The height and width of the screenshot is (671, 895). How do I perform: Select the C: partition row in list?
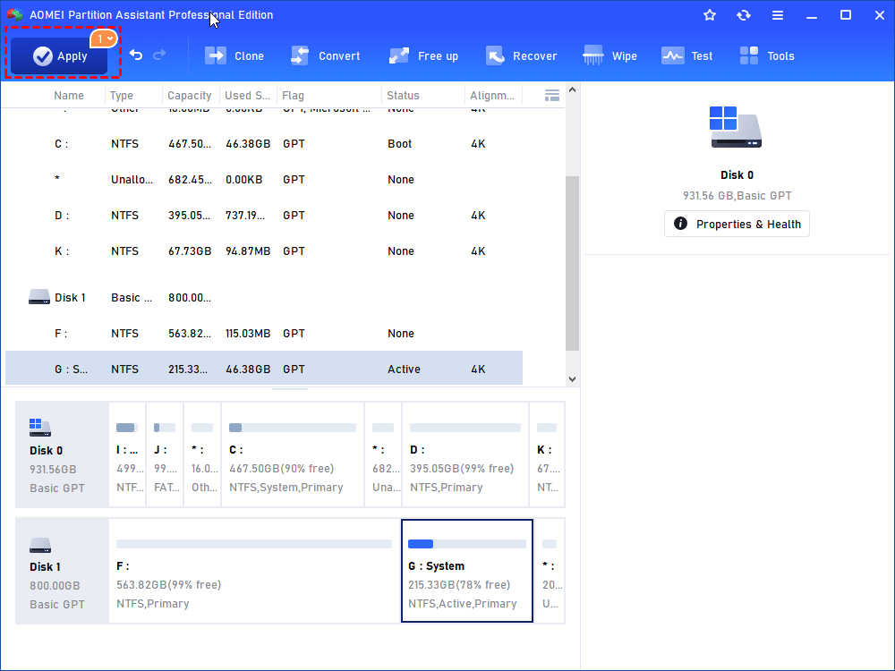(268, 144)
